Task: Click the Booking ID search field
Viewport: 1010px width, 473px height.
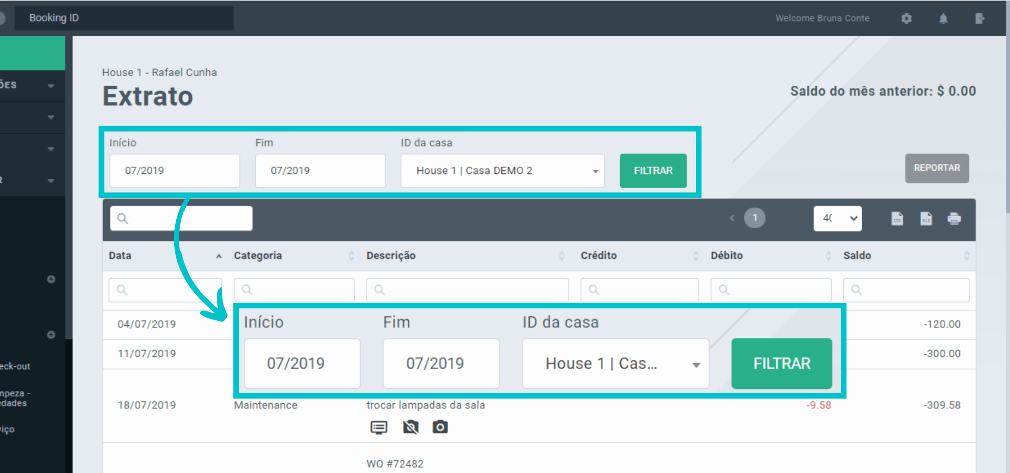Action: coord(124,18)
